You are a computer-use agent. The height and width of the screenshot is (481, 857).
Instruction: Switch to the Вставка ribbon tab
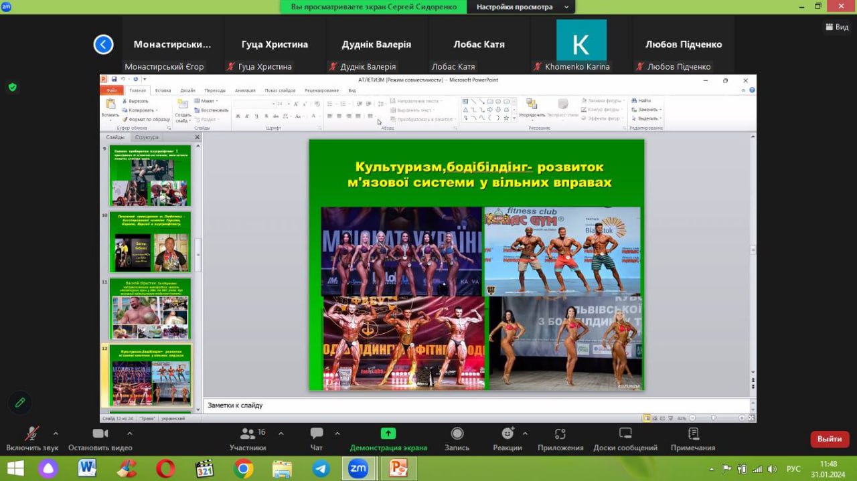[163, 90]
